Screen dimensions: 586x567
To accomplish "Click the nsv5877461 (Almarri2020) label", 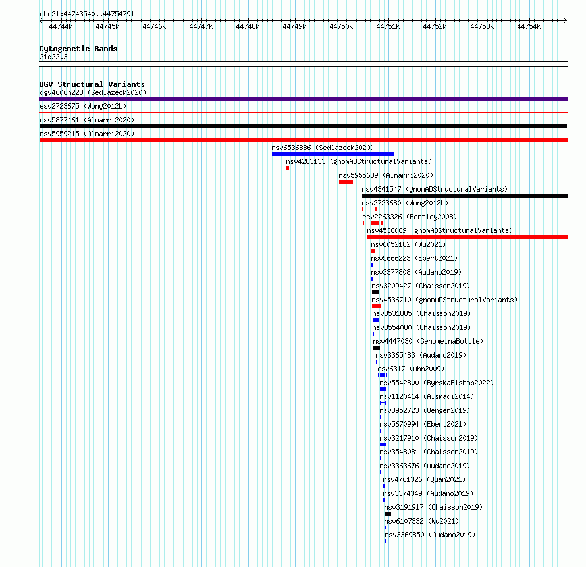I will (87, 120).
